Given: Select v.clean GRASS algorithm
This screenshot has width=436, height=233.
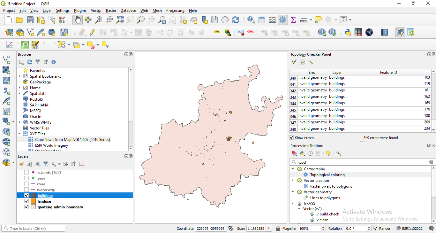Looking at the screenshot, I should click(322, 220).
